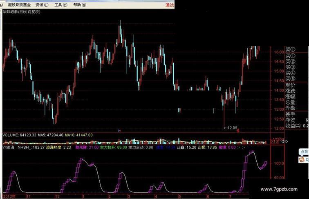The image size is (309, 199).
Task: Click the 收益(二) label in quote panel
Action: click(x=293, y=126)
